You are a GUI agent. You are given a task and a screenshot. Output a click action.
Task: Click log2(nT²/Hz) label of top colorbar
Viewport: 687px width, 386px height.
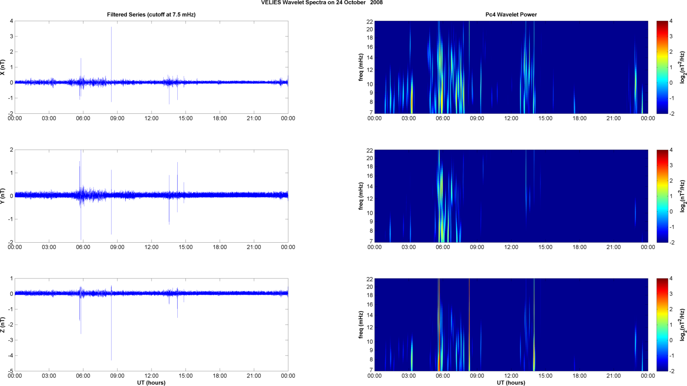(682, 67)
